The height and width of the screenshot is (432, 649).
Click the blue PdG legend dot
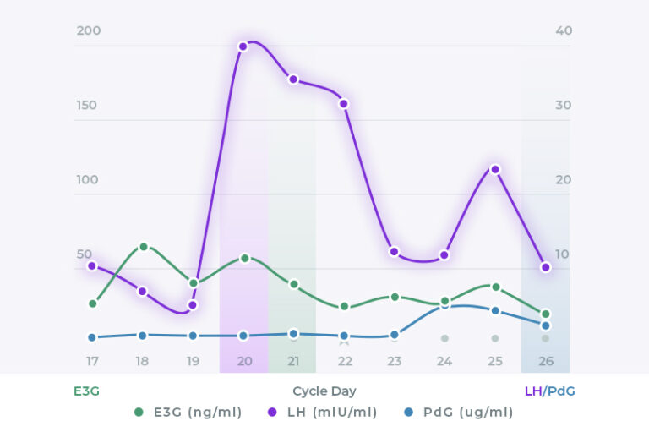tap(409, 413)
